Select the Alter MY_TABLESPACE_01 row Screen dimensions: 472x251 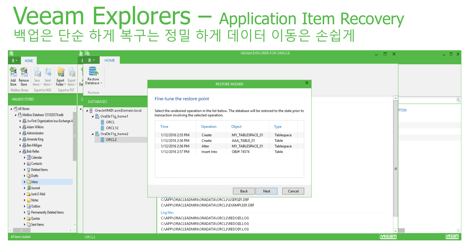tap(229, 146)
